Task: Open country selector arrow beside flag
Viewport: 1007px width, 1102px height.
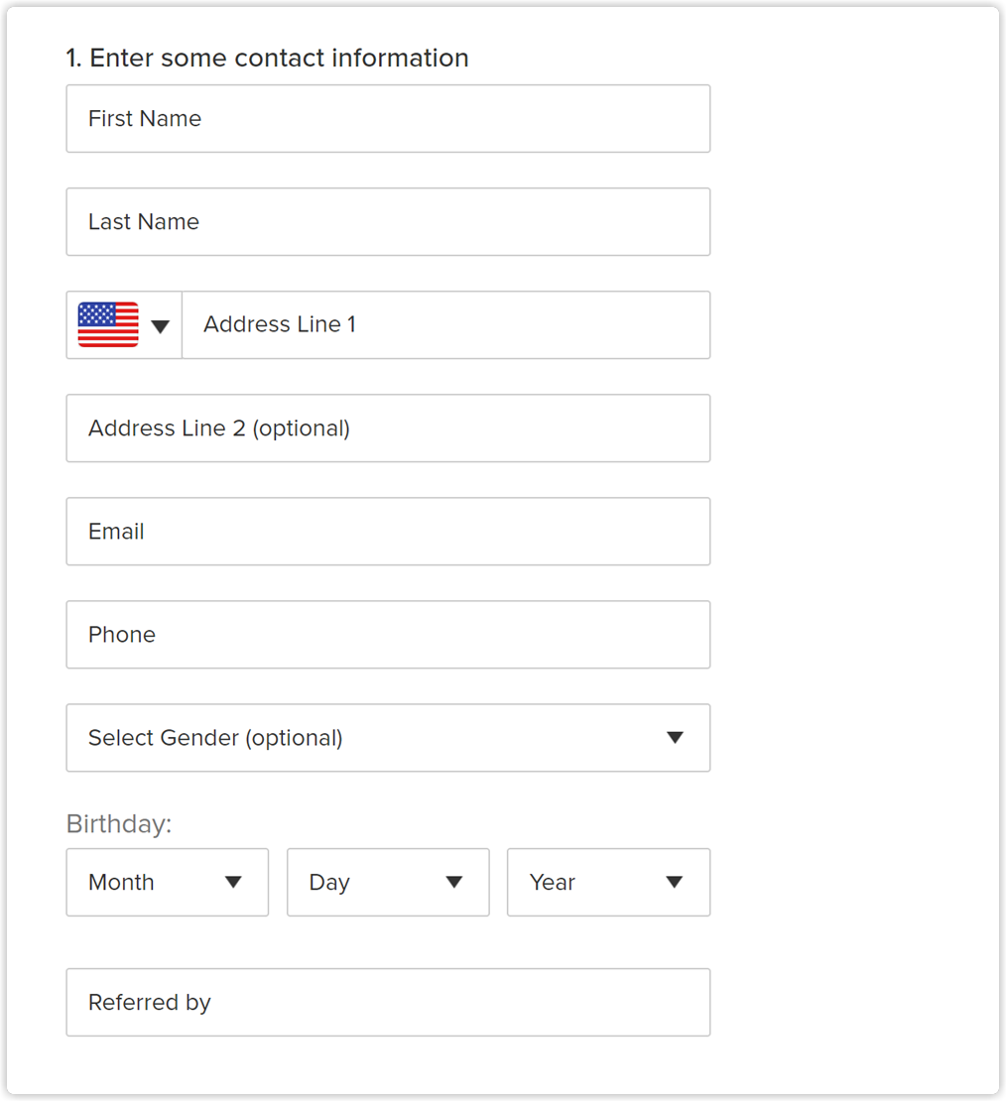Action: click(160, 326)
